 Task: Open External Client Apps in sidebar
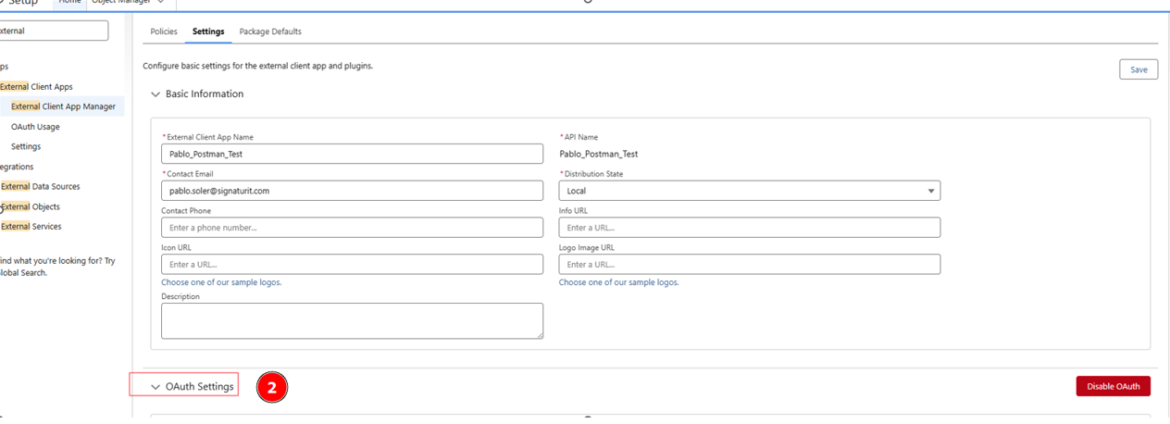pyautogui.click(x=37, y=87)
